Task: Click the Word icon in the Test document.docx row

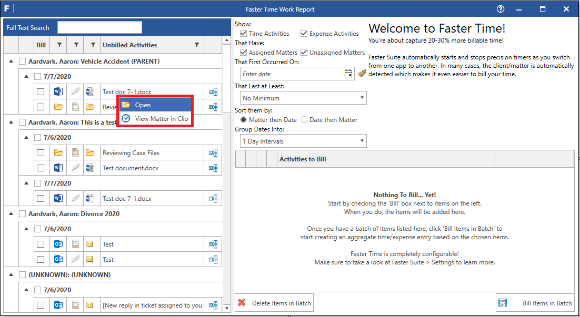Action: 58,168
